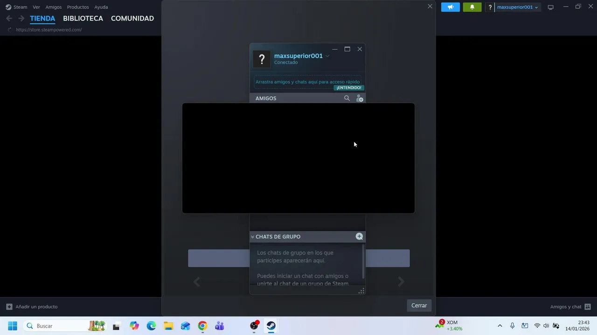Open OBS Studio from taskbar
The height and width of the screenshot is (335, 597).
click(254, 326)
